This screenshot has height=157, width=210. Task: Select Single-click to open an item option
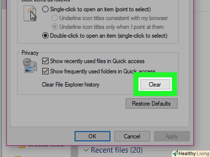point(45,9)
